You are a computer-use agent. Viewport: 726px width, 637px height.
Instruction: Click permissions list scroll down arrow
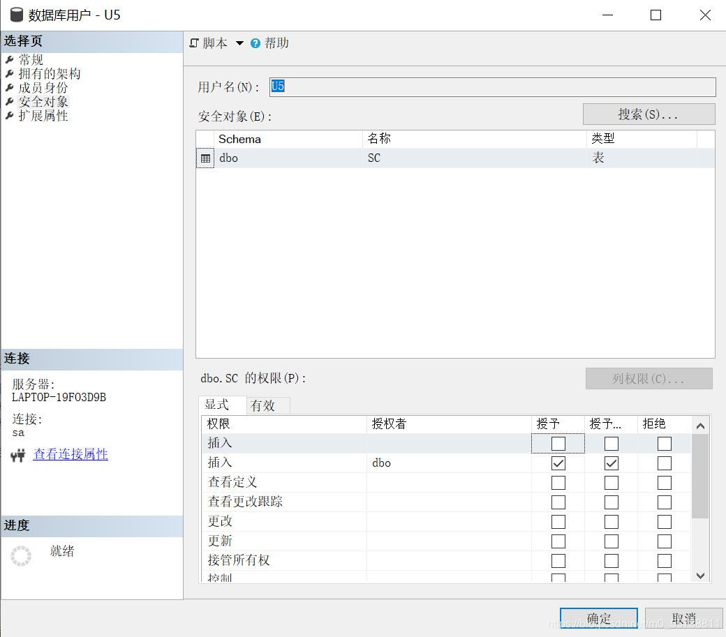click(x=701, y=576)
